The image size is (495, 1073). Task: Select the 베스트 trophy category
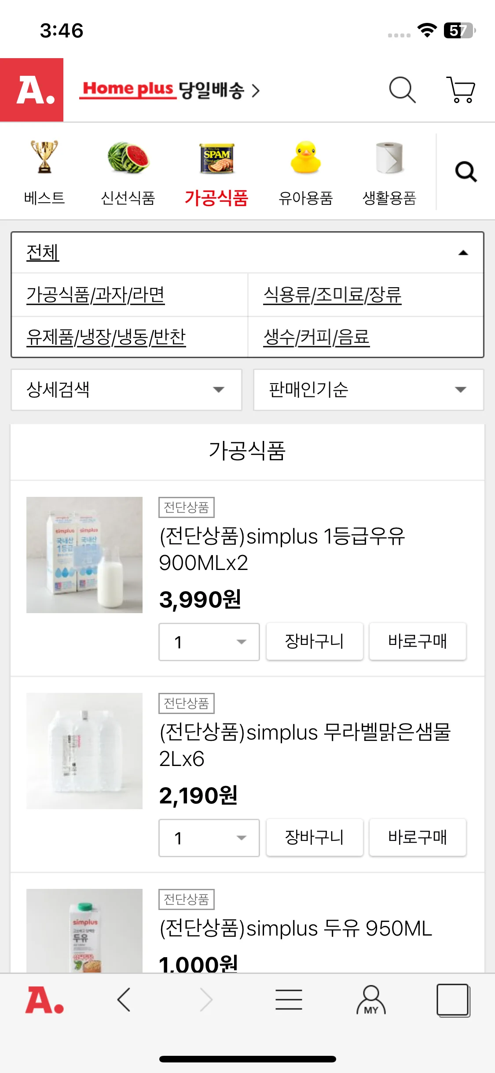[44, 173]
